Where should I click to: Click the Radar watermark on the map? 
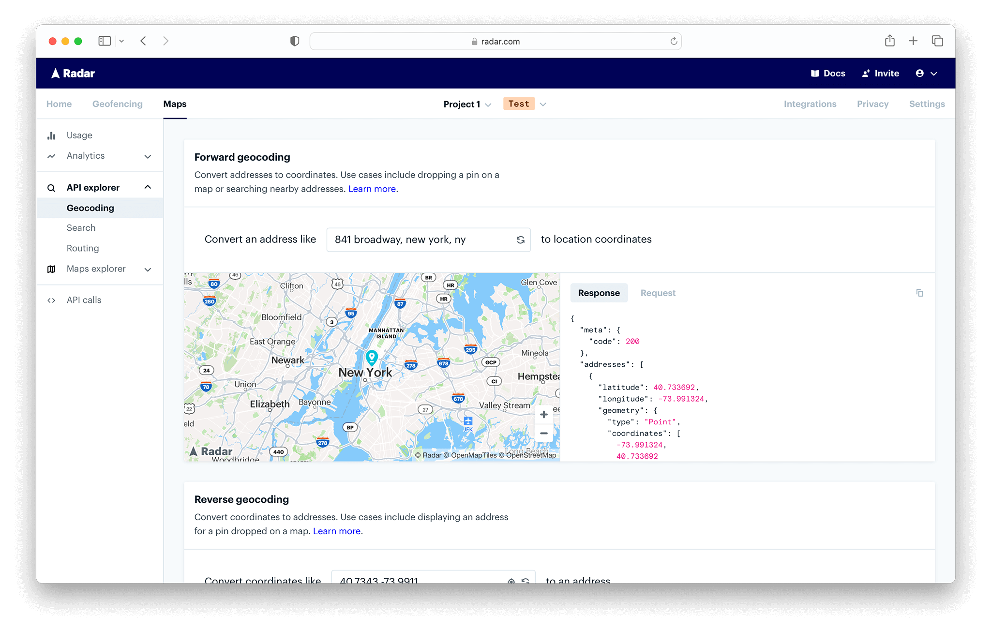pos(210,451)
